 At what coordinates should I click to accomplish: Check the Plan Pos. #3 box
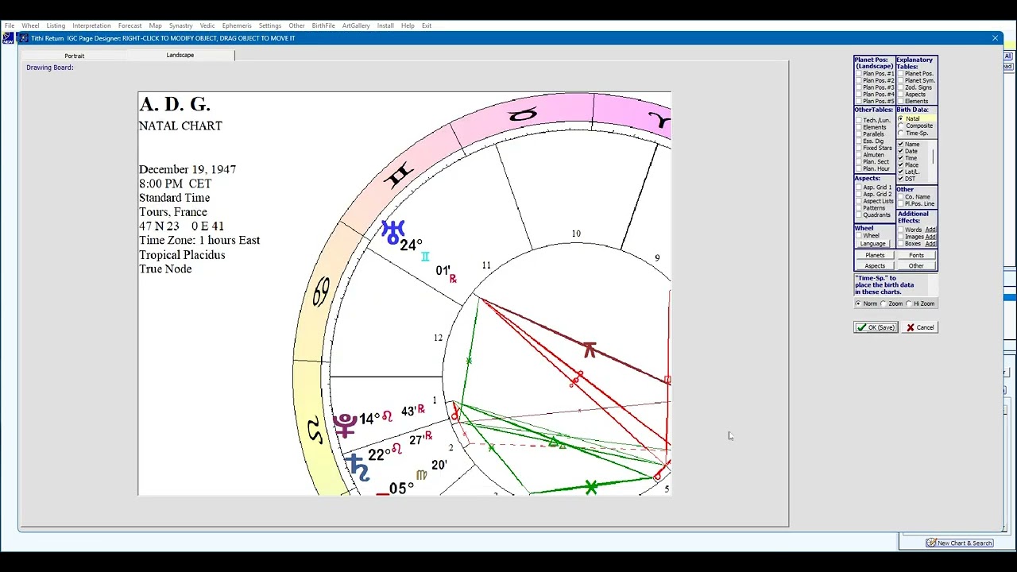(859, 87)
